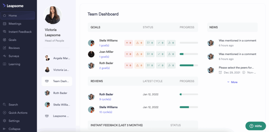Open the Meetings calendar icon
Image resolution: width=269 pixels, height=132 pixels.
(x=5, y=24)
